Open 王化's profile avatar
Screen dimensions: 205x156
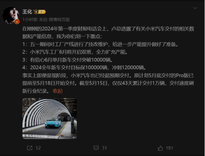[x=11, y=16]
